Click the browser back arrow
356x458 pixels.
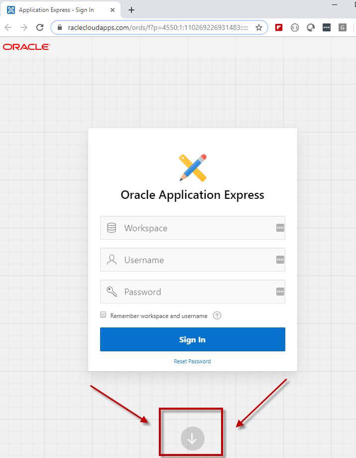(x=8, y=27)
